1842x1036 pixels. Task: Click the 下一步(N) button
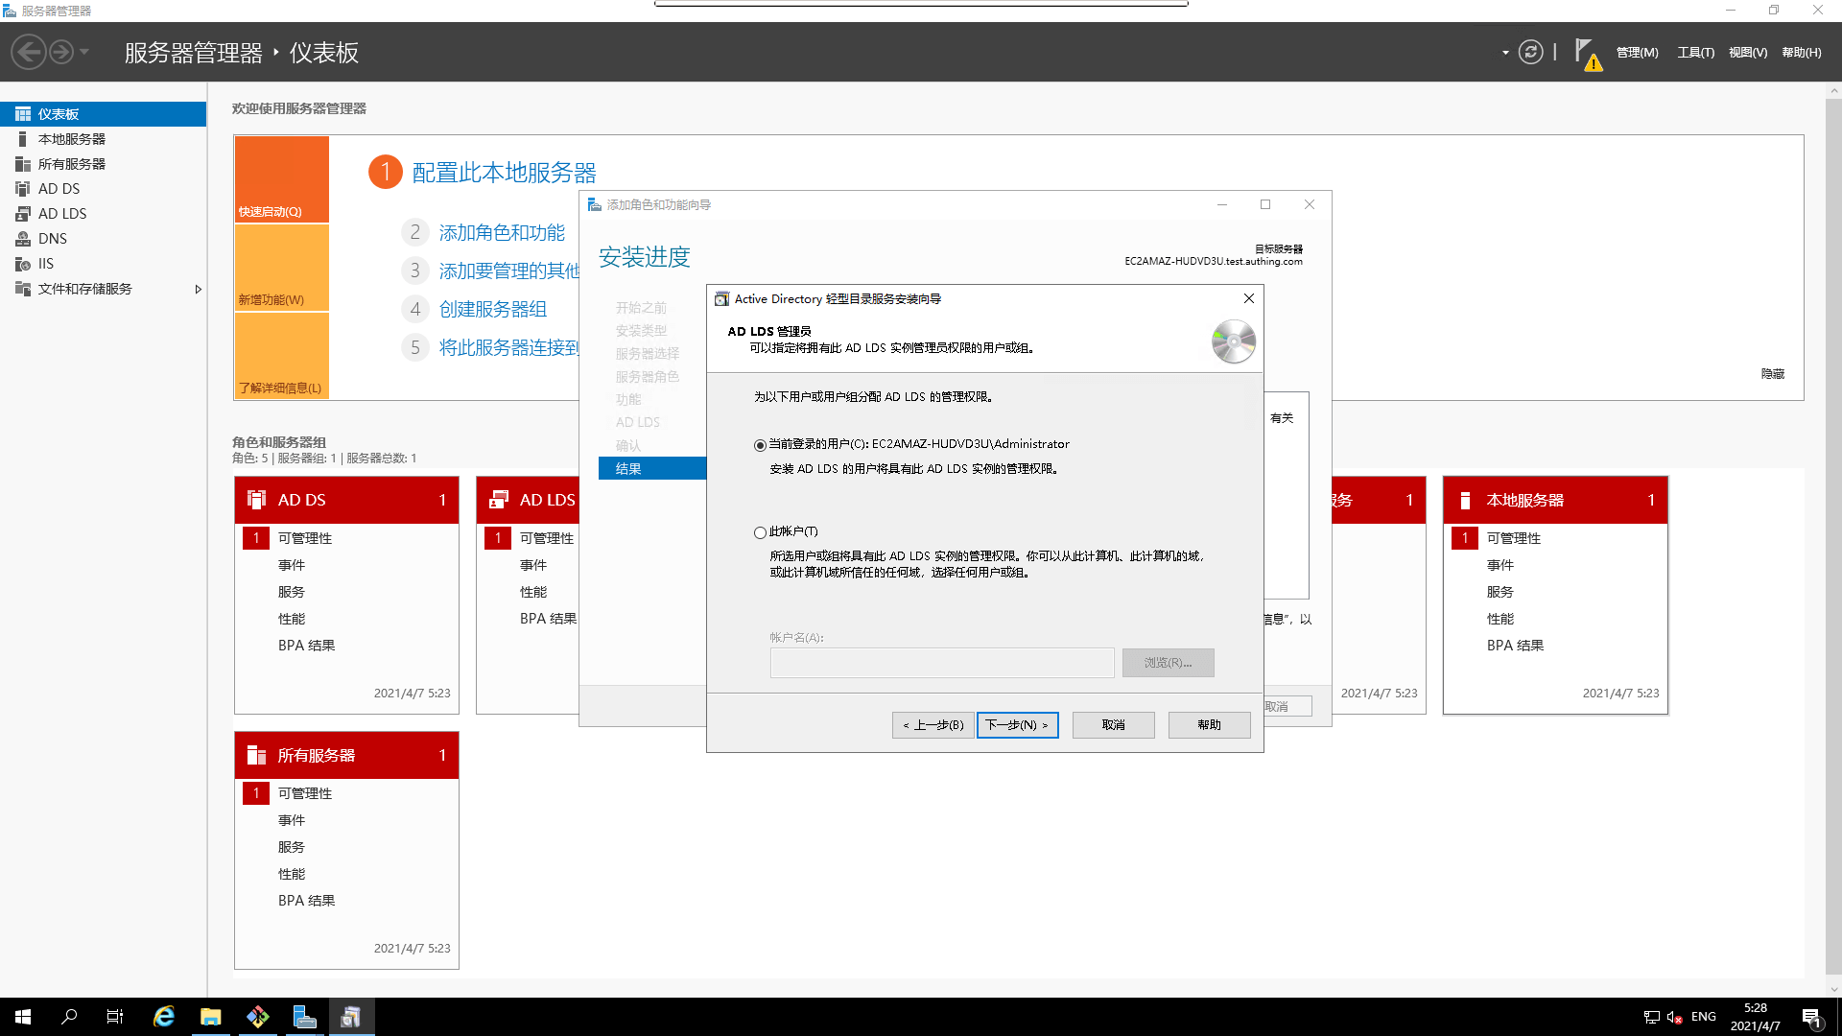pyautogui.click(x=1017, y=725)
